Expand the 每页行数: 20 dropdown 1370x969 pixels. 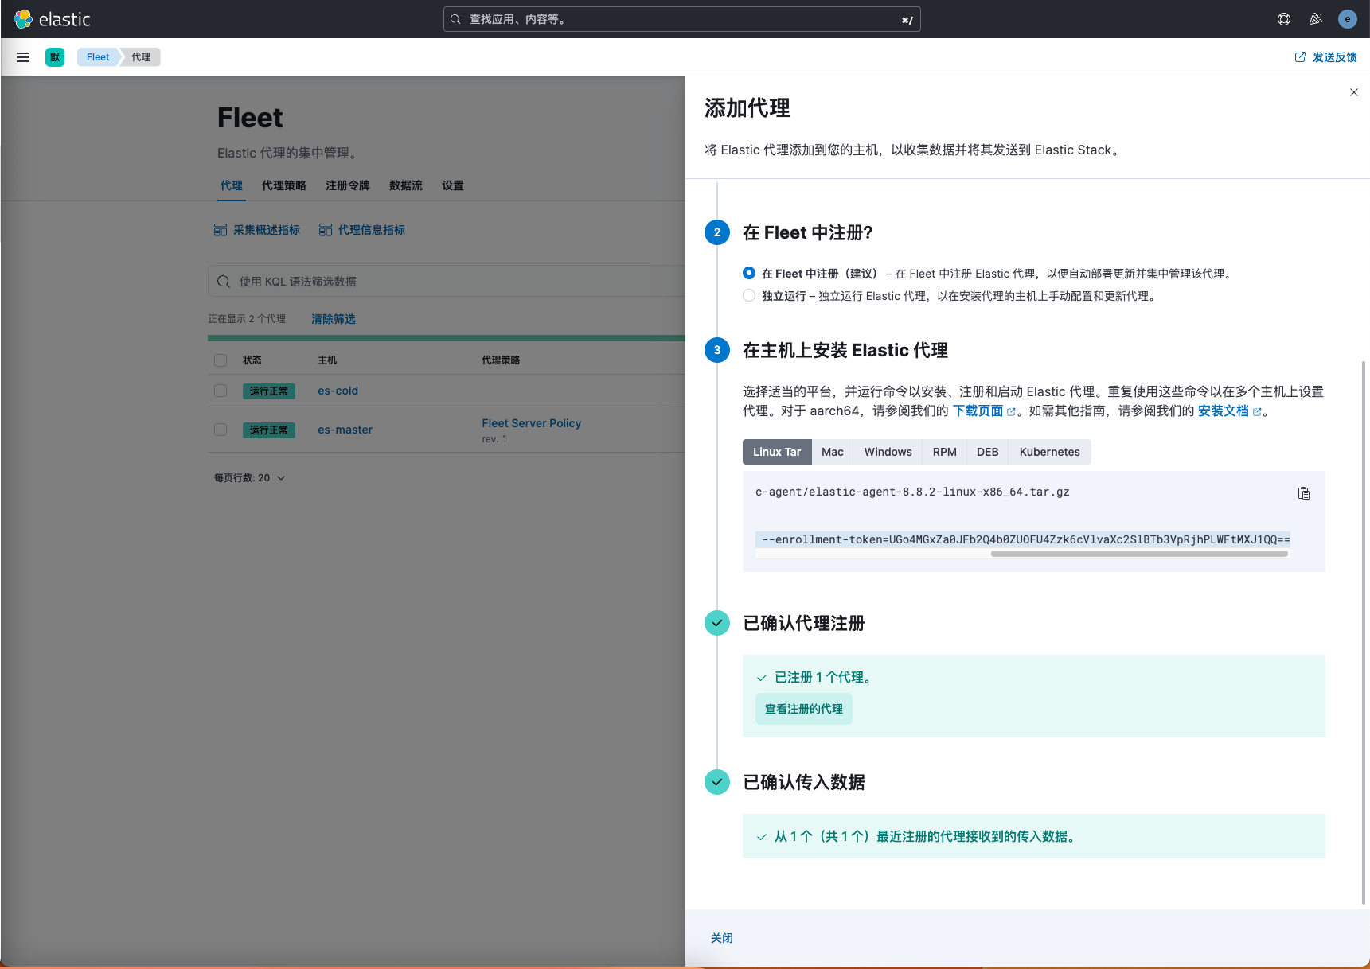point(250,478)
